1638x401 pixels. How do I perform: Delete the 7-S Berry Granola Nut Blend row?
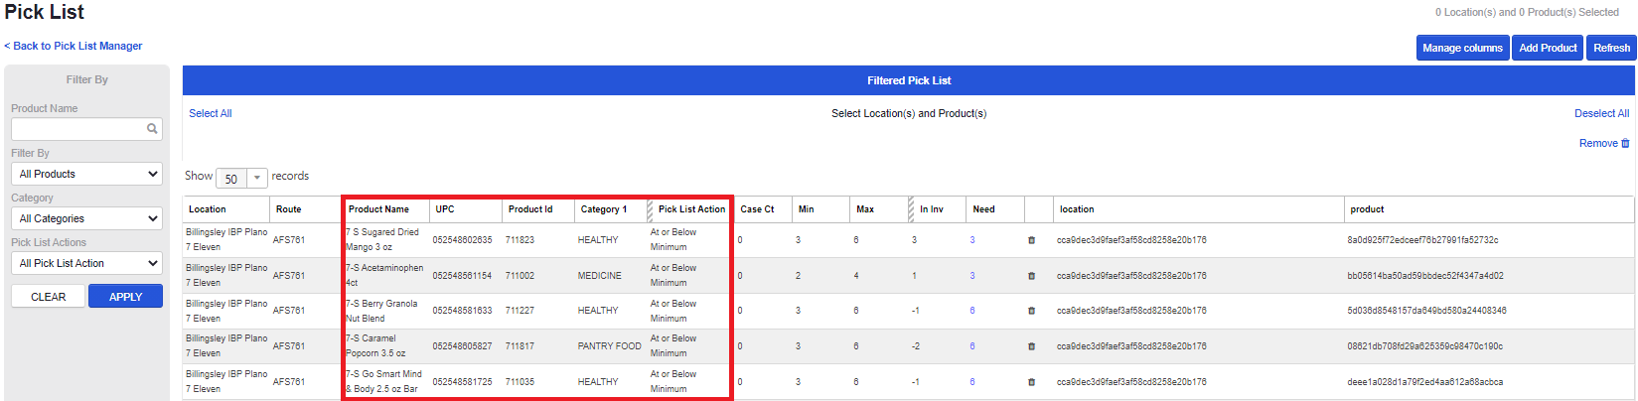pos(1031,311)
